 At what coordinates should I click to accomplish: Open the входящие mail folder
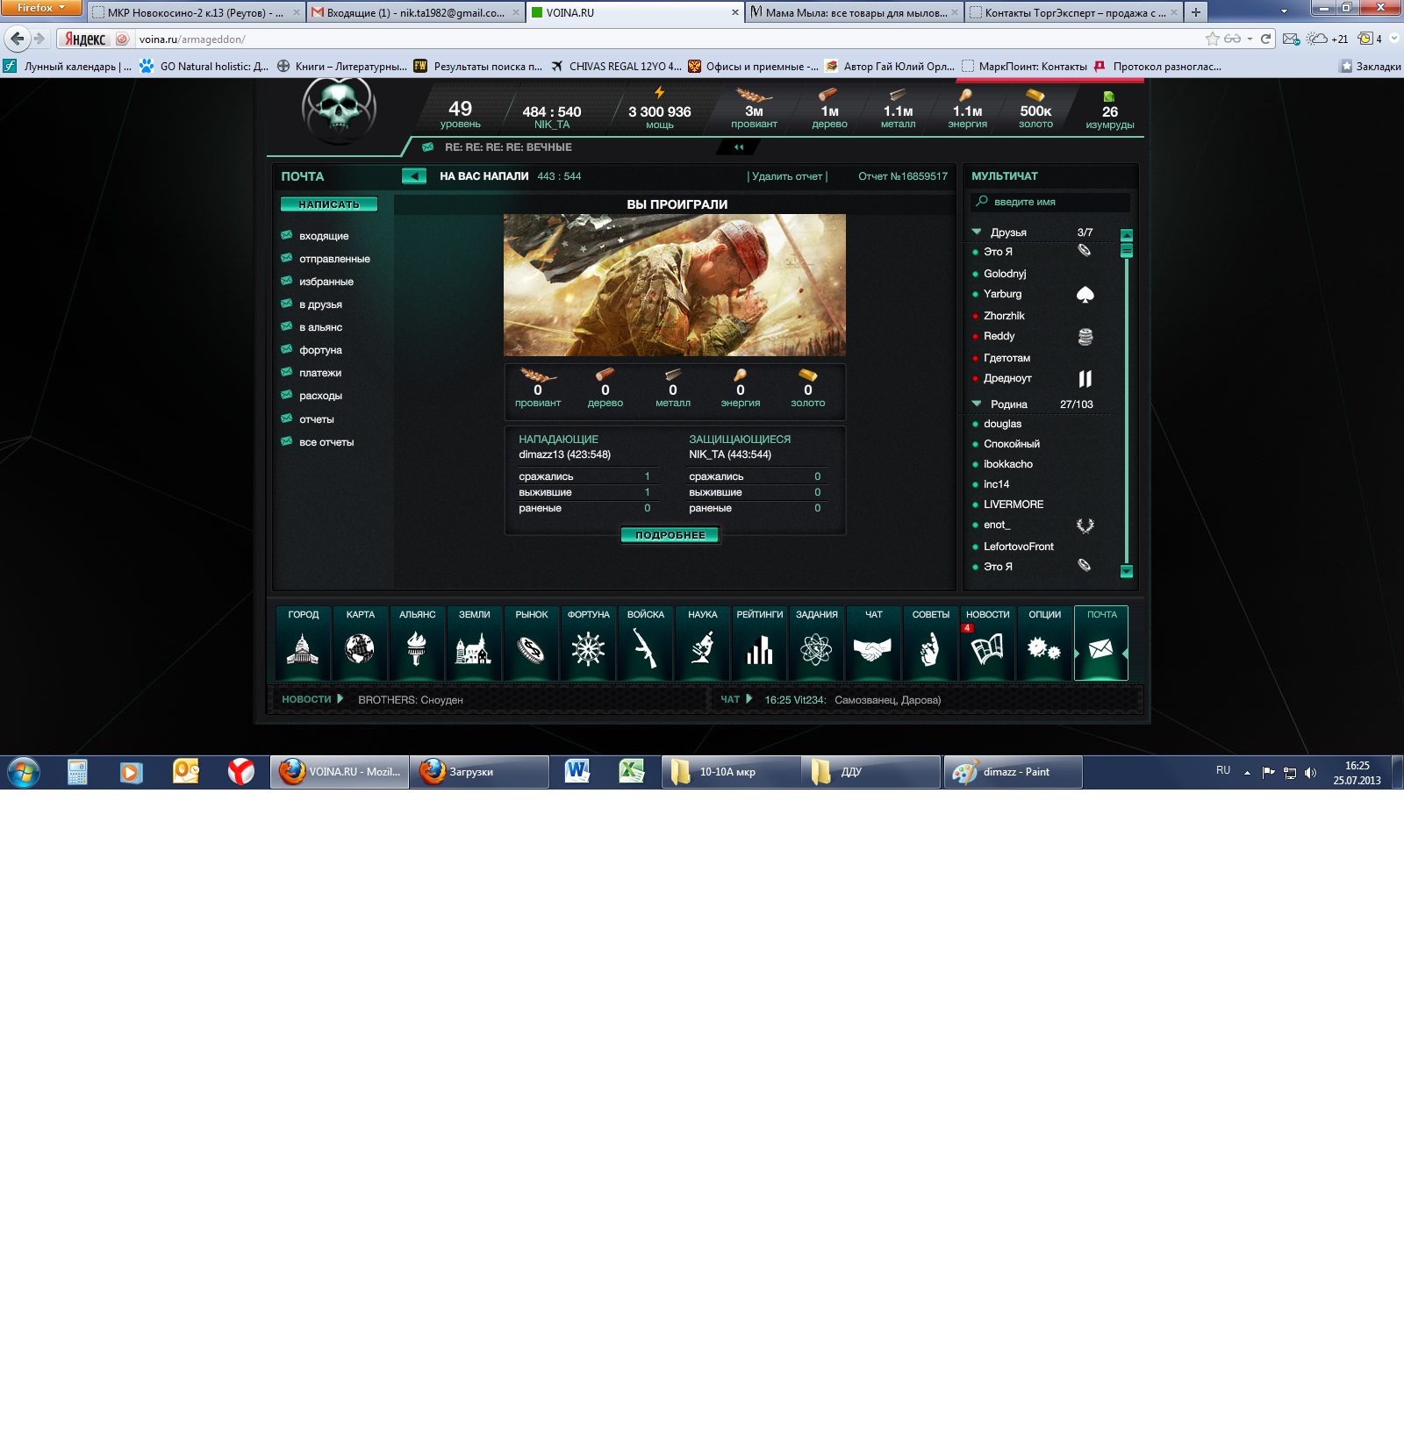pos(324,236)
